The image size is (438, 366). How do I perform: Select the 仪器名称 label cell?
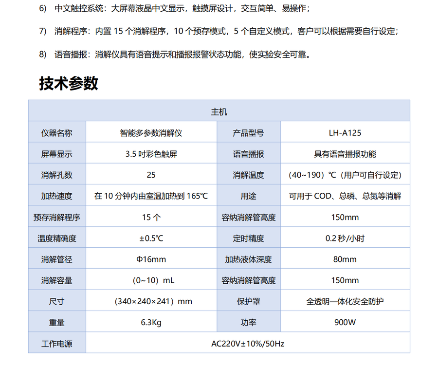click(x=57, y=131)
